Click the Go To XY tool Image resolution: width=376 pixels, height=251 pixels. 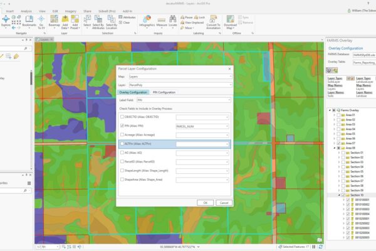coord(41,22)
